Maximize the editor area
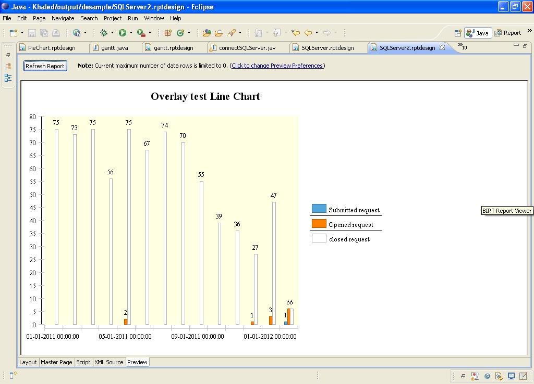This screenshot has height=384, width=534. (525, 45)
